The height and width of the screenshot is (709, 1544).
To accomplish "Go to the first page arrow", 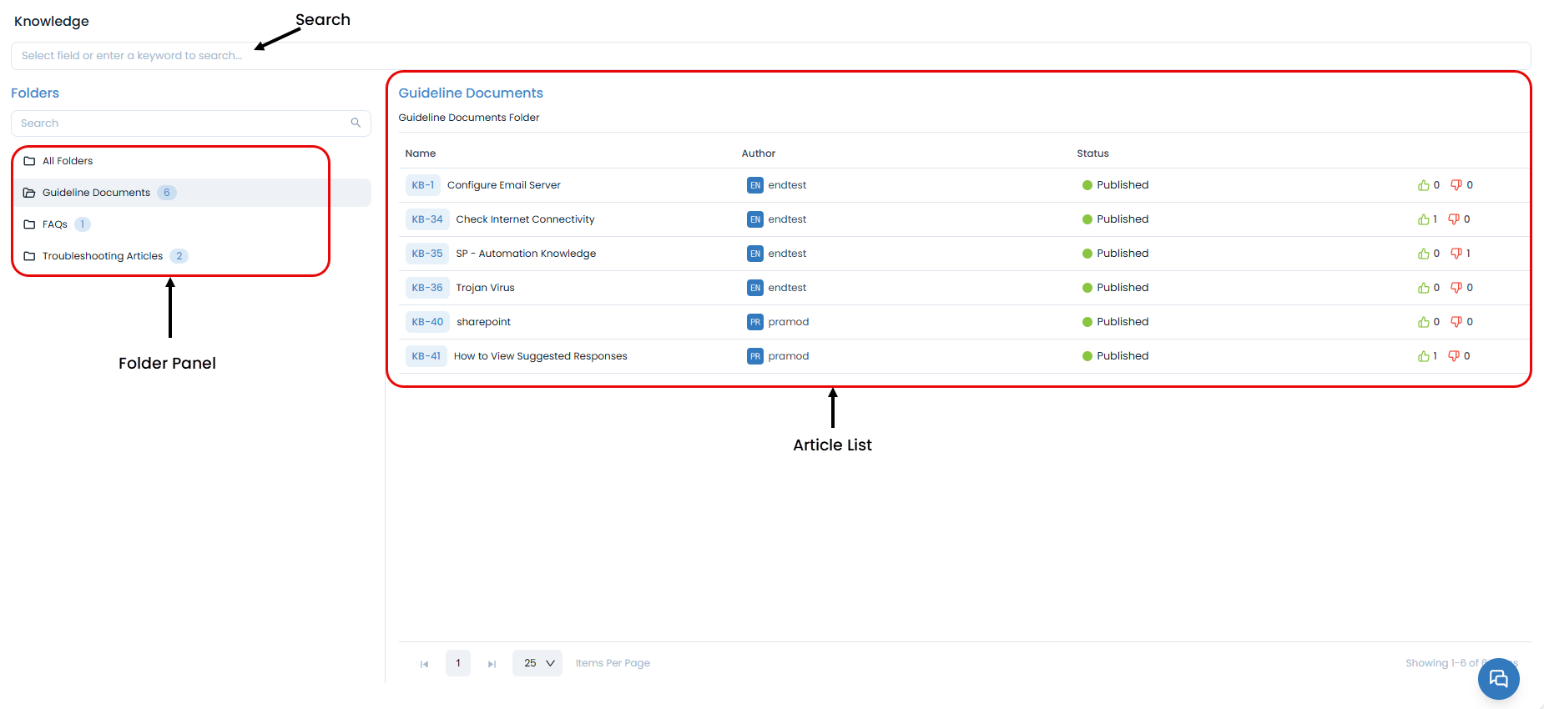I will coord(424,664).
